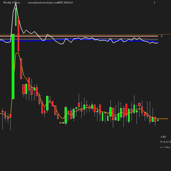Image resolution: width=171 pixels, height=171 pixels.
Task: Click the '1.02' price value
Action: coord(163,137)
